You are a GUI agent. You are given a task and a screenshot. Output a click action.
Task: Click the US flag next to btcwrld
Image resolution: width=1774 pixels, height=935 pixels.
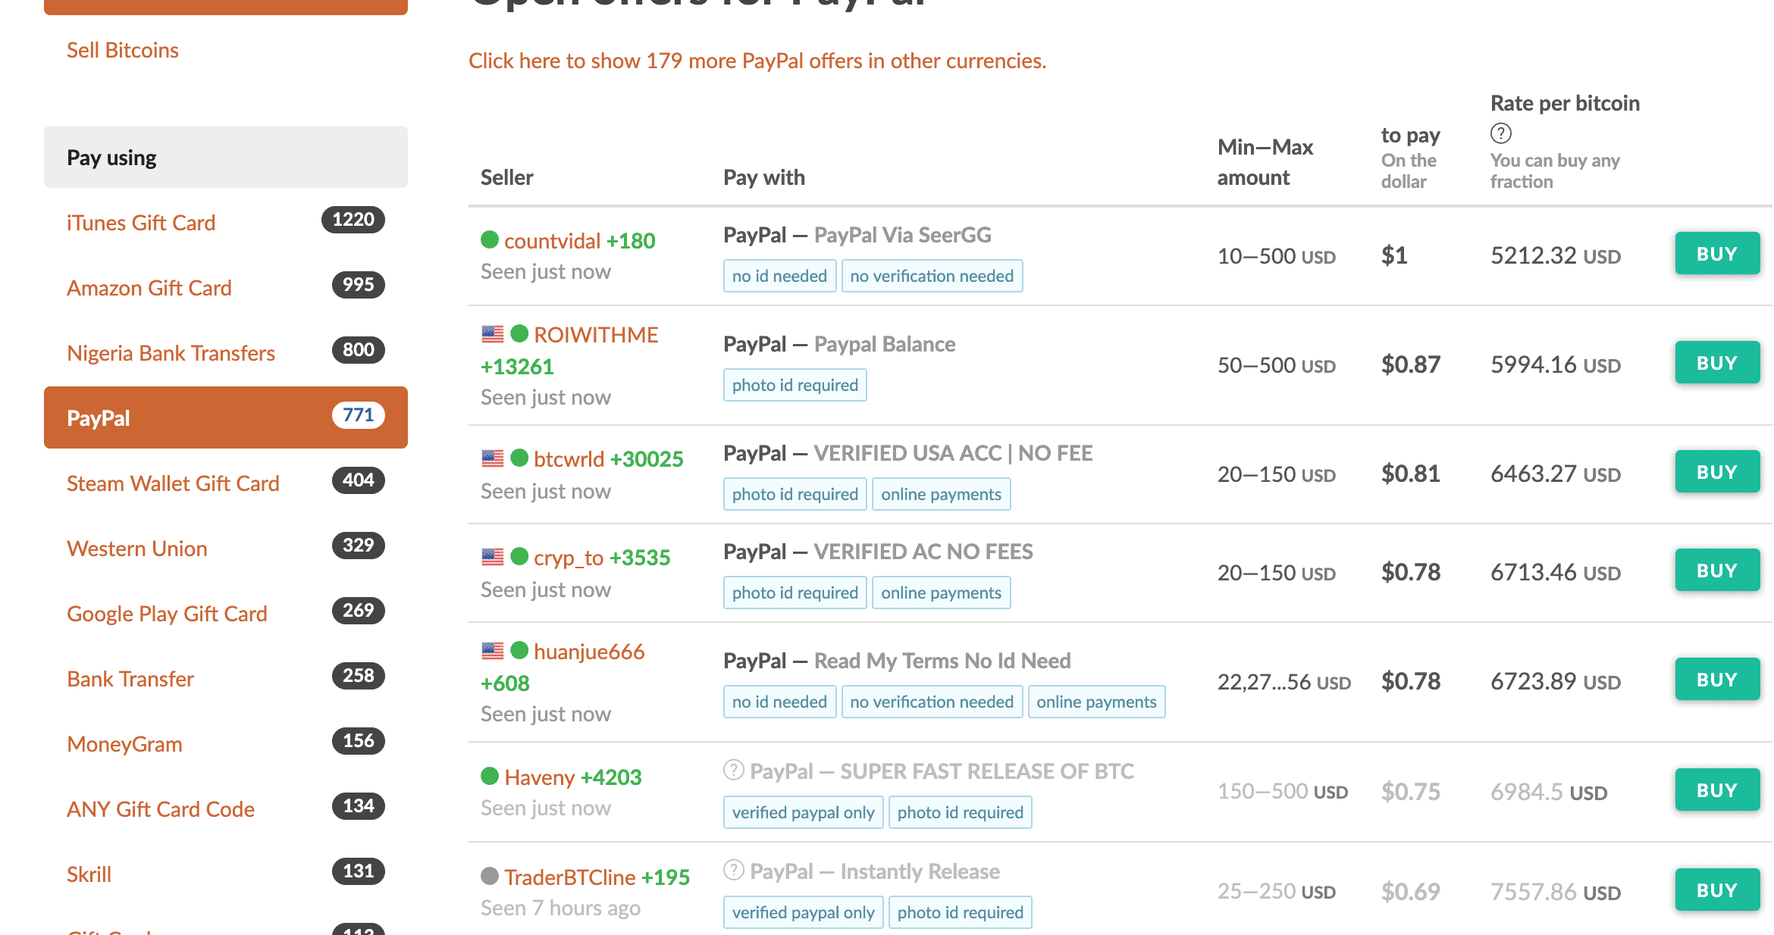[x=493, y=458]
